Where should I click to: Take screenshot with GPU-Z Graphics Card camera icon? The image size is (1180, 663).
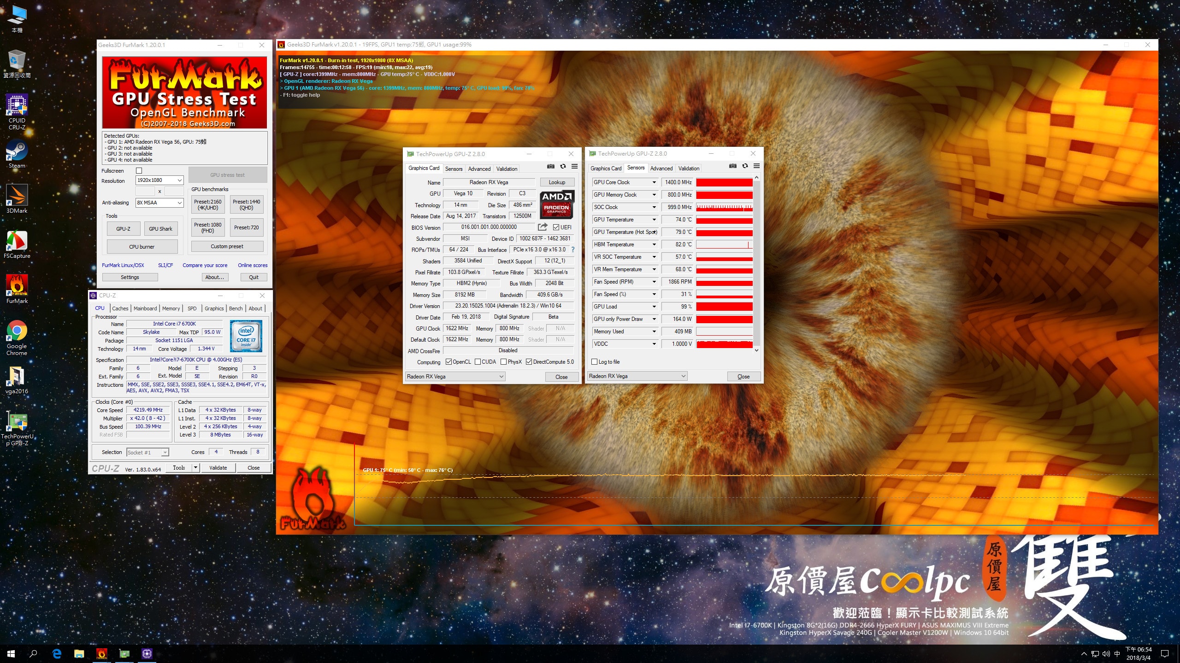[550, 166]
